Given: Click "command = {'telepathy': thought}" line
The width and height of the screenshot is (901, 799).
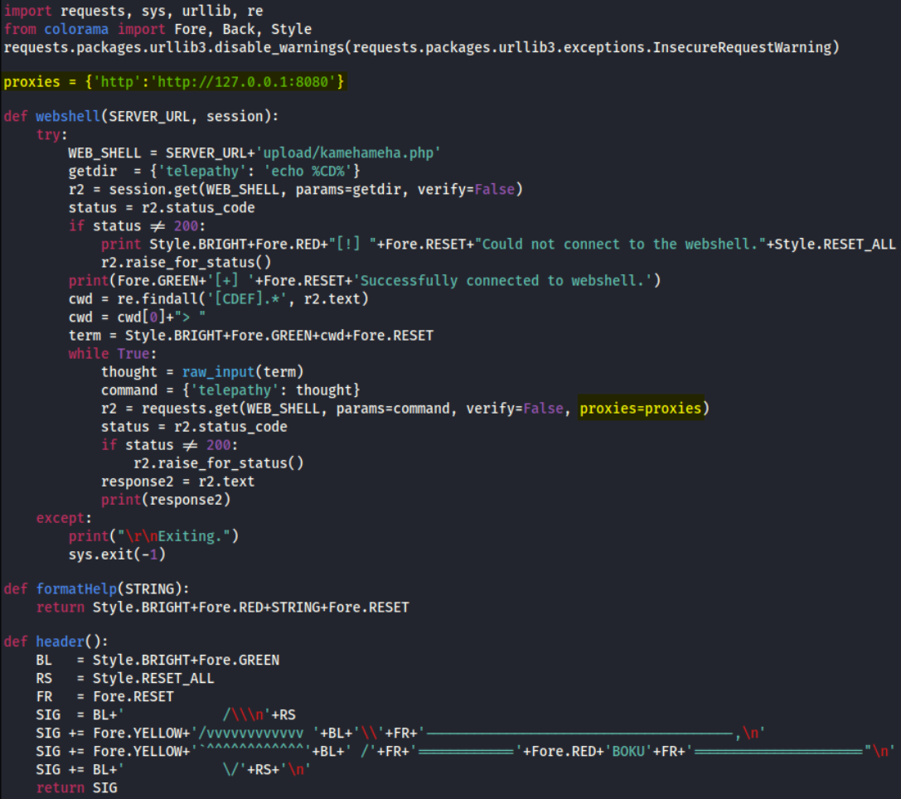Looking at the screenshot, I should tap(230, 390).
